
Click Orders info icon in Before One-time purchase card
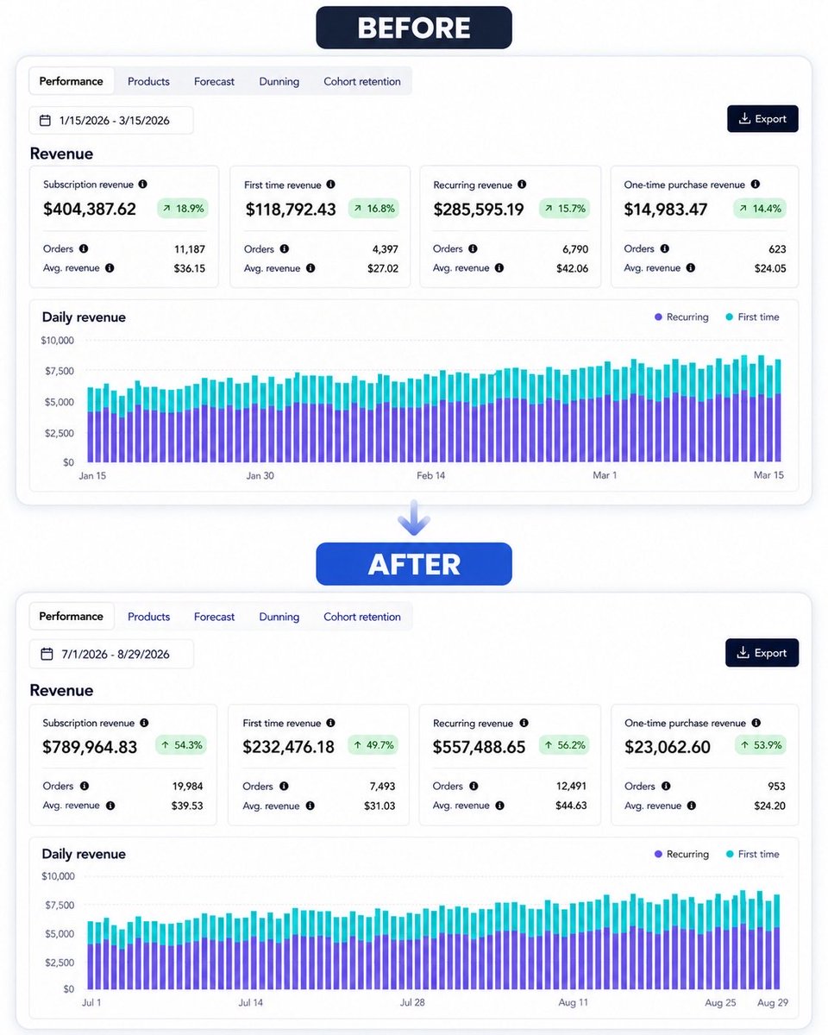[x=665, y=248]
